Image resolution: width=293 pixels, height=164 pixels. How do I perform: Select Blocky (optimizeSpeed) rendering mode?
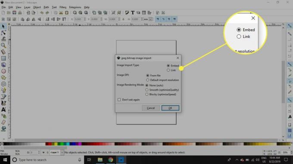coord(161,94)
